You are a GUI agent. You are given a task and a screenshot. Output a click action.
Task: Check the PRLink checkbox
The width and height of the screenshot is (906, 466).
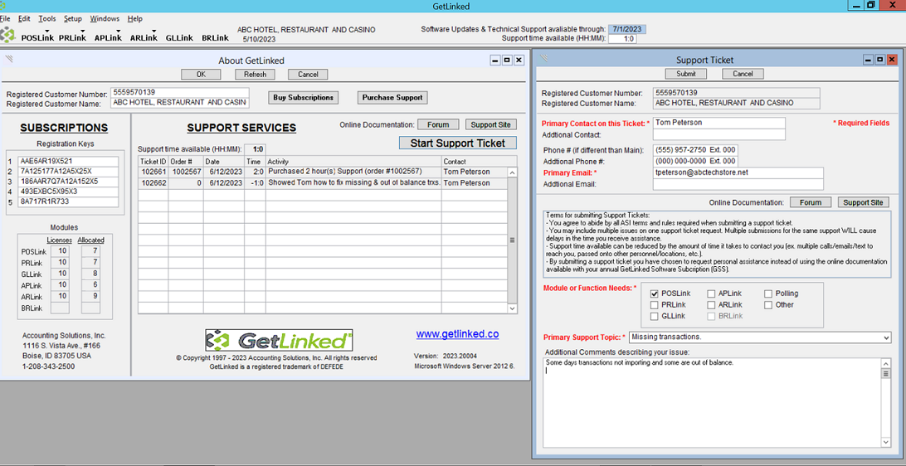click(x=654, y=305)
